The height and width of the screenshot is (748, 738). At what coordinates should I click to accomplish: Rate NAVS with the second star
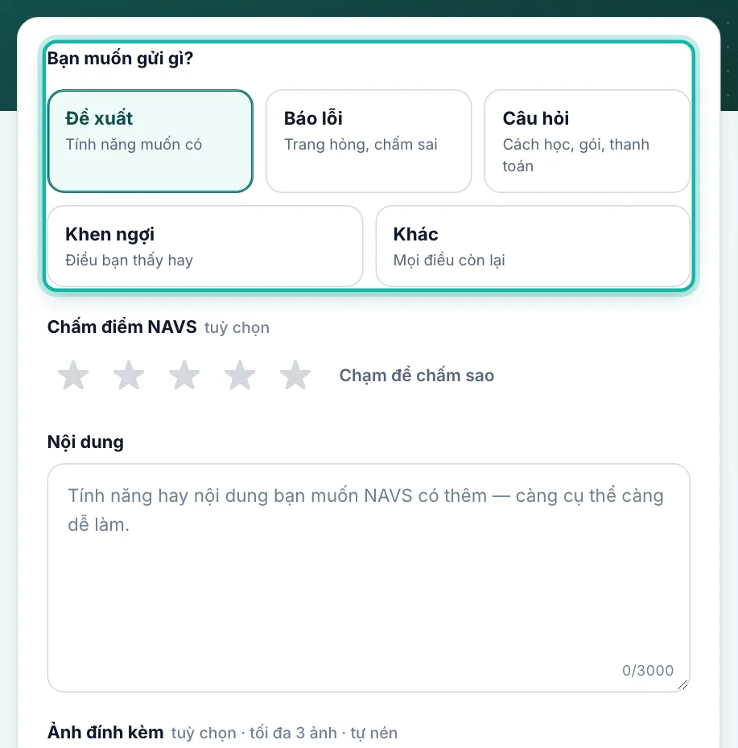129,375
